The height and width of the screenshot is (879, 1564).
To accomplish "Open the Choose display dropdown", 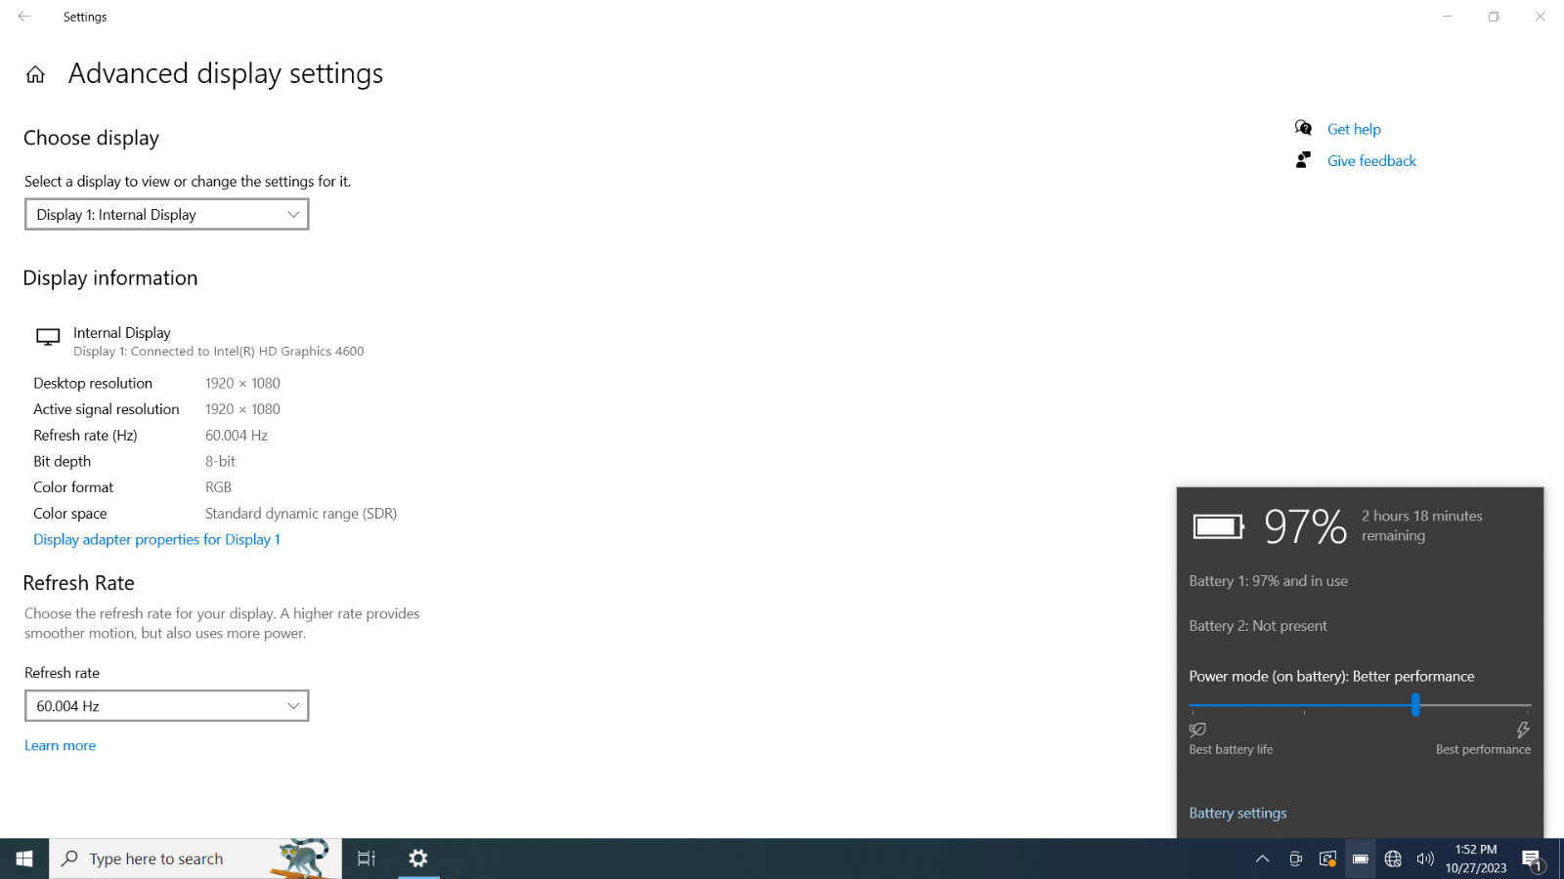I will [167, 215].
